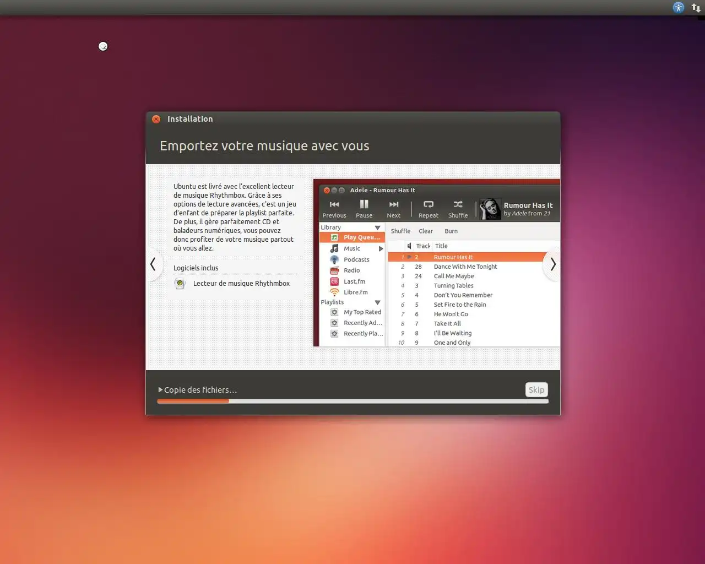Viewport: 705px width, 564px height.
Task: Select the I'll Be Waiting track
Action: tap(474, 333)
